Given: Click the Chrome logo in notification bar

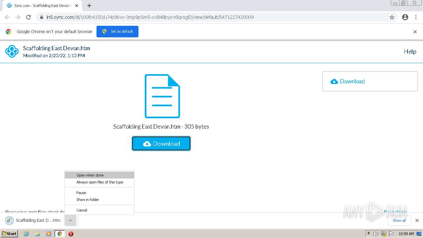Looking at the screenshot, I should point(9,32).
